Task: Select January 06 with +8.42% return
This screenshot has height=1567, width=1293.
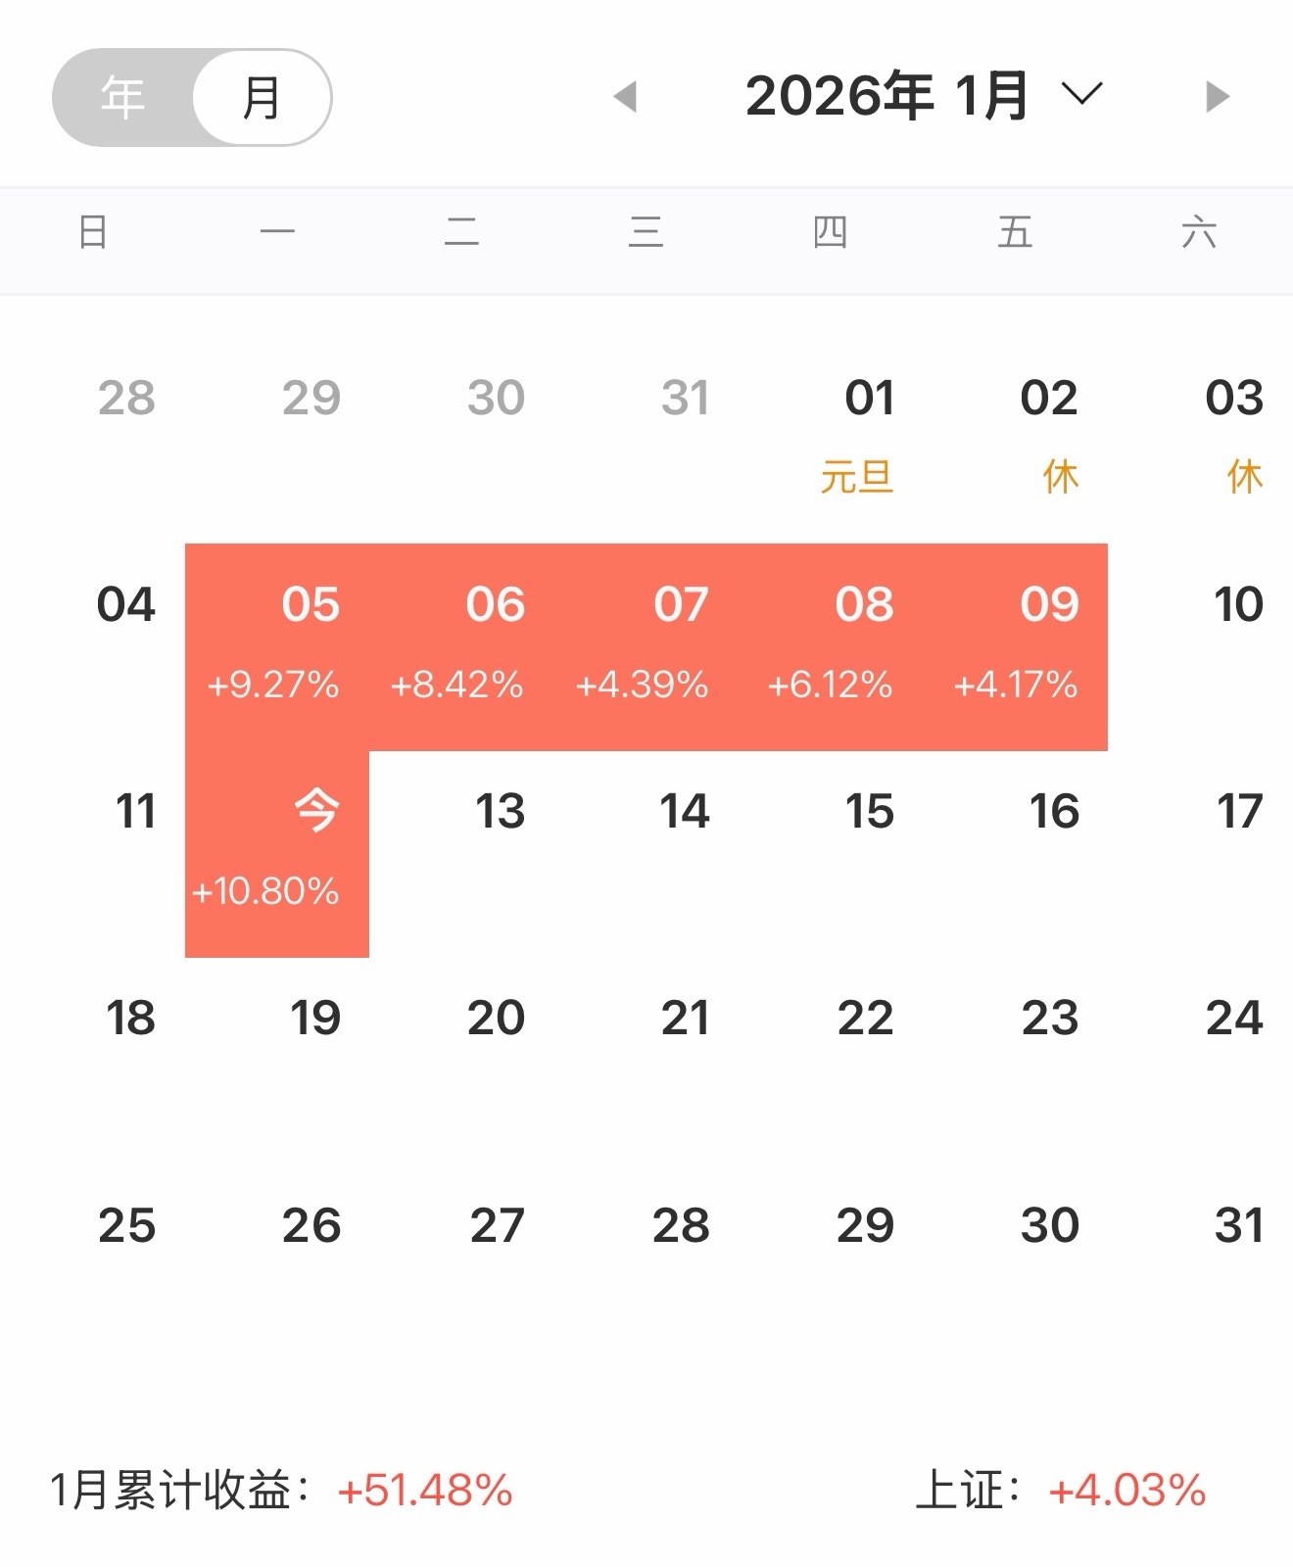Action: tap(461, 646)
